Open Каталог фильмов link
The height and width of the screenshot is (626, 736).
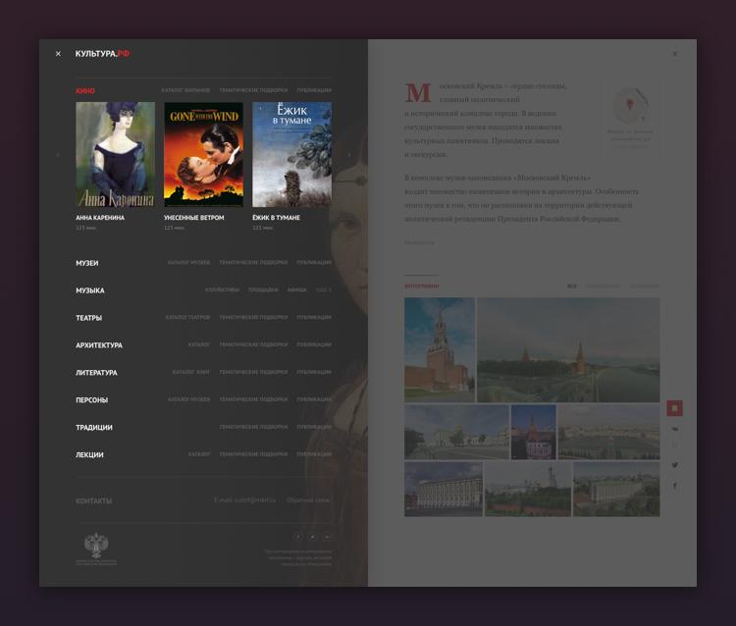click(185, 90)
